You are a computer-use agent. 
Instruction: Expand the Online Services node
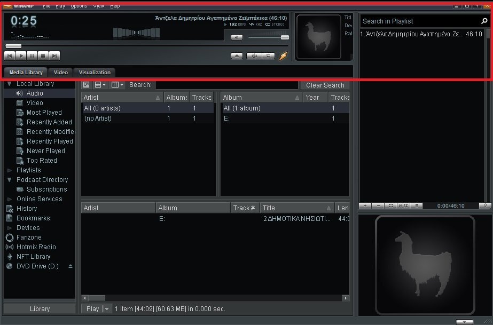pos(10,199)
